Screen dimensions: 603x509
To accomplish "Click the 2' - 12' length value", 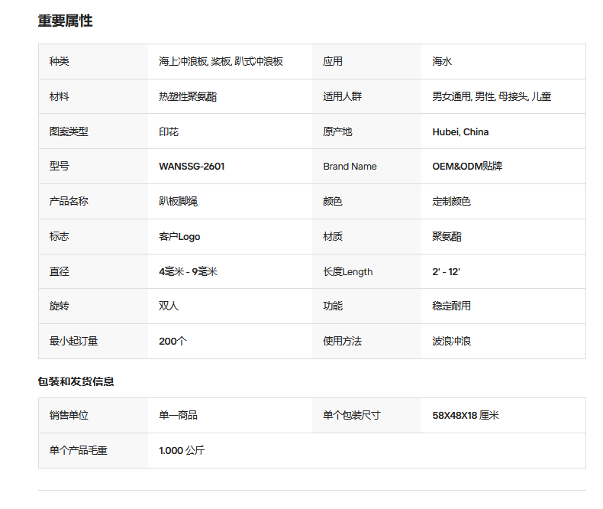I will pos(446,271).
